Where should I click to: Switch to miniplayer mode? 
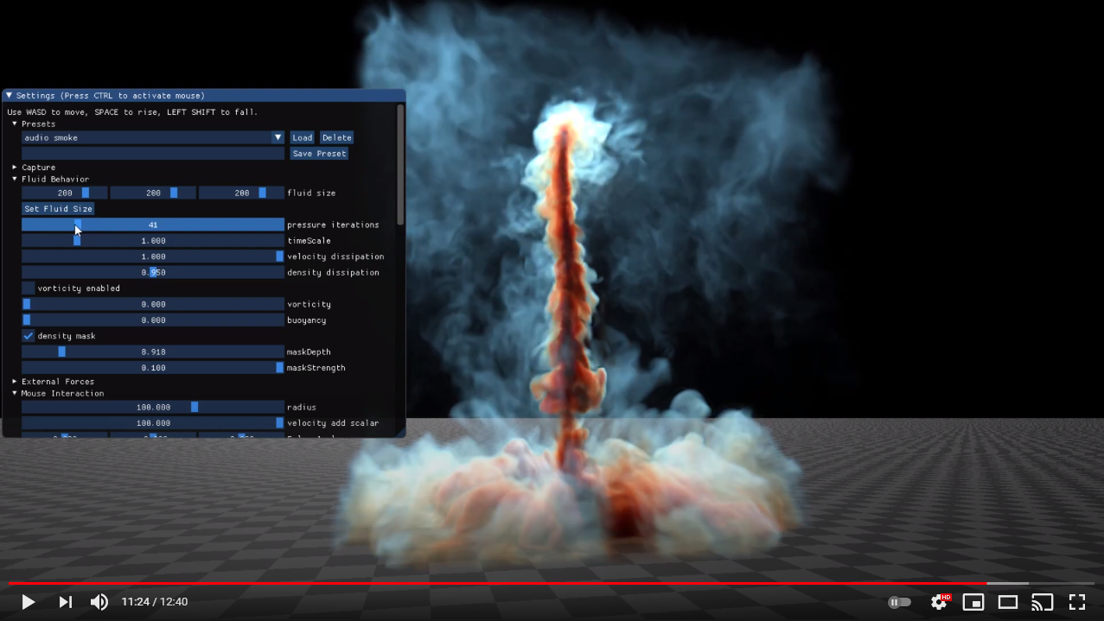[973, 602]
